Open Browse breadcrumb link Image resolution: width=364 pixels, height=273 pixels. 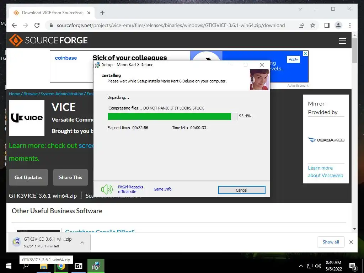[31, 94]
